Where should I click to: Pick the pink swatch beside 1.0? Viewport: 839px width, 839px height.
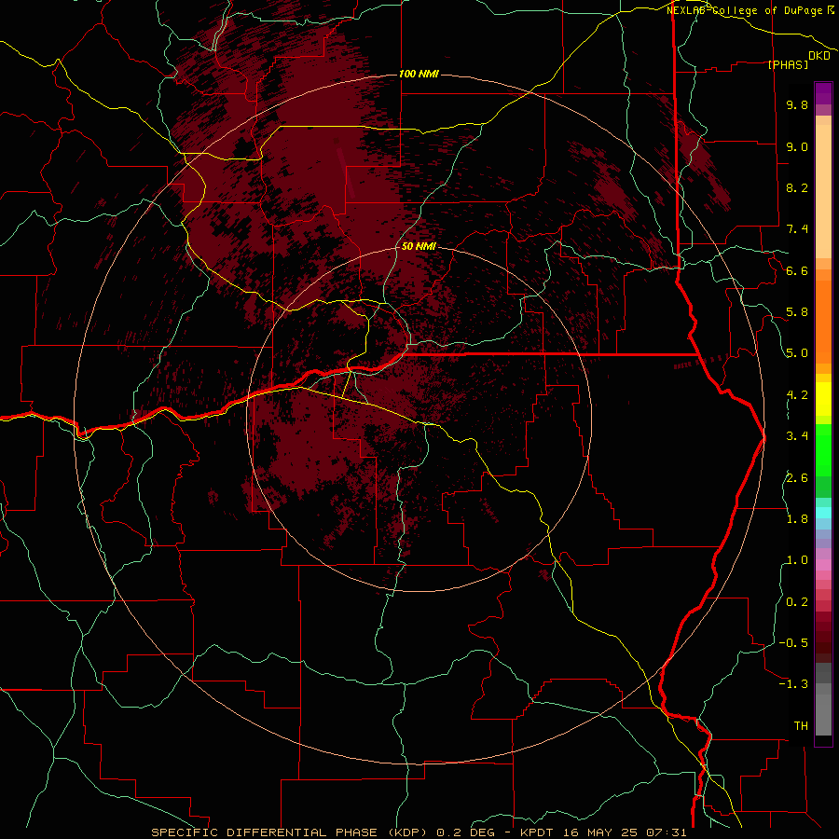823,565
